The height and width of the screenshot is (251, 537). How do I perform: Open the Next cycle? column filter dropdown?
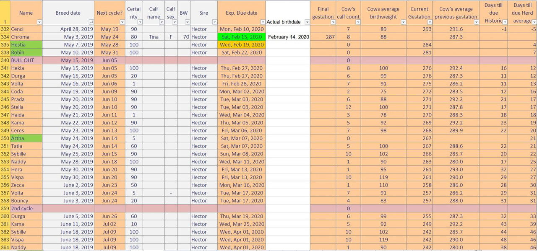click(x=122, y=22)
